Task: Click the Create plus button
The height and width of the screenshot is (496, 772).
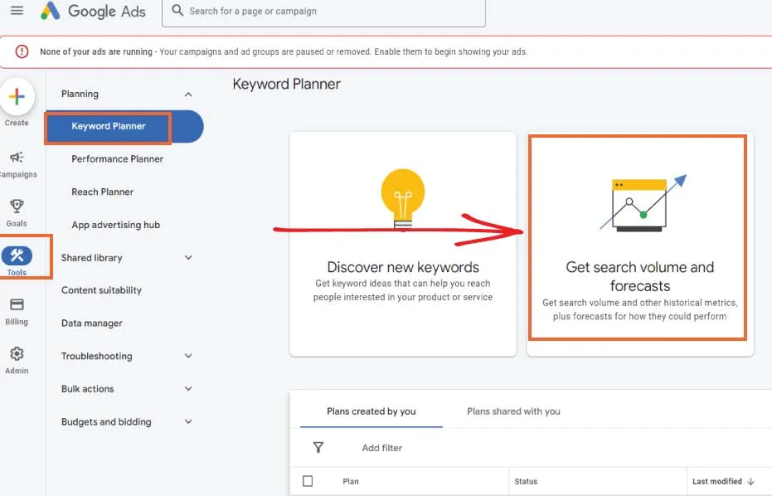Action: pyautogui.click(x=17, y=96)
